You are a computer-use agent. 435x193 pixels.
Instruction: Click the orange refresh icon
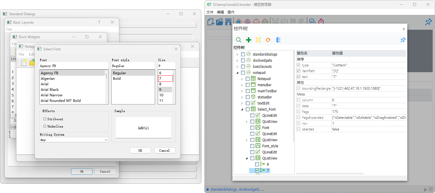pos(268,40)
